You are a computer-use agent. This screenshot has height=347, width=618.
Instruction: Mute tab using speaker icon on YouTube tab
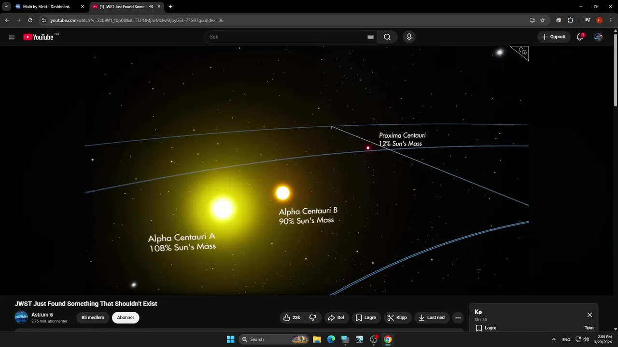pos(151,6)
